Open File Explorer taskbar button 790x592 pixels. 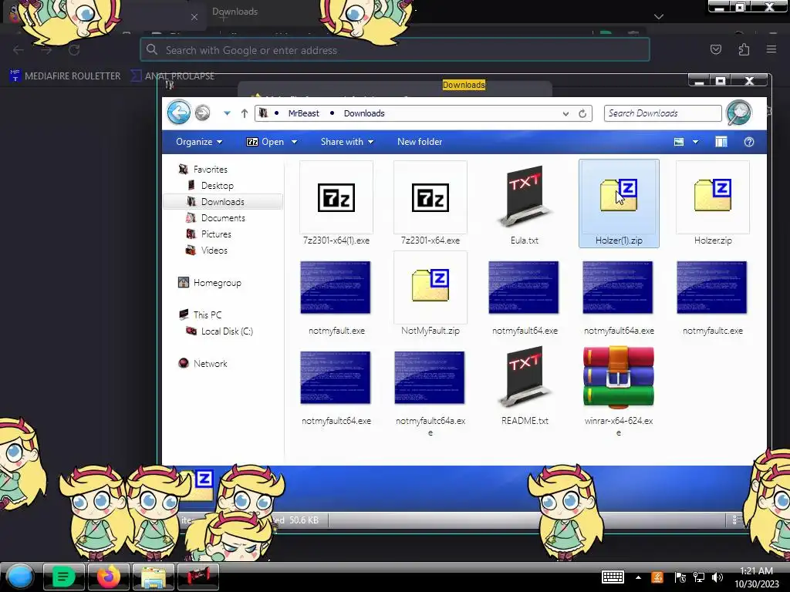[154, 577]
